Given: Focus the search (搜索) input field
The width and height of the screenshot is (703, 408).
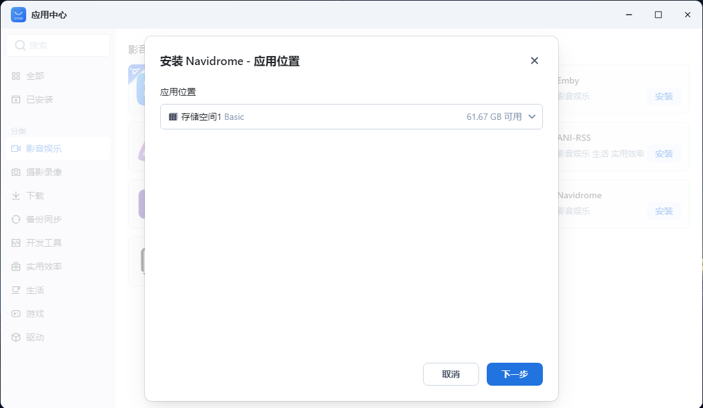Looking at the screenshot, I should pos(58,45).
